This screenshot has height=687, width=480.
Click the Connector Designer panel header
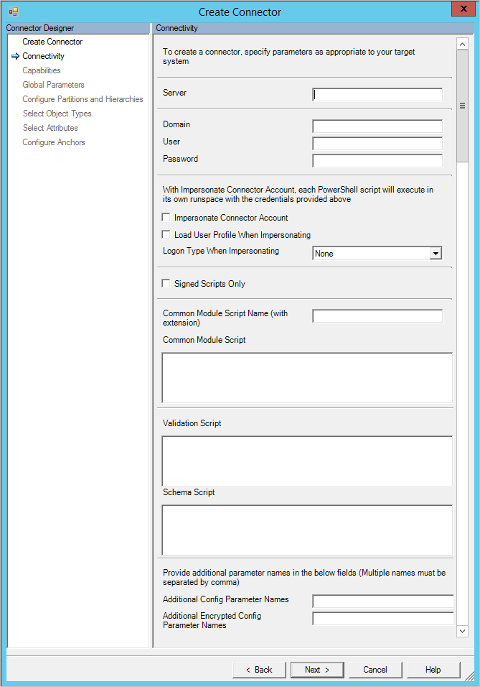(x=77, y=28)
